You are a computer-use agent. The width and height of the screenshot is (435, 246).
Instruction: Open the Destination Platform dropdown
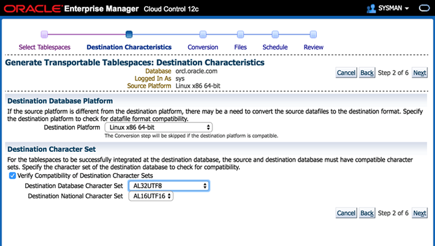pyautogui.click(x=158, y=127)
